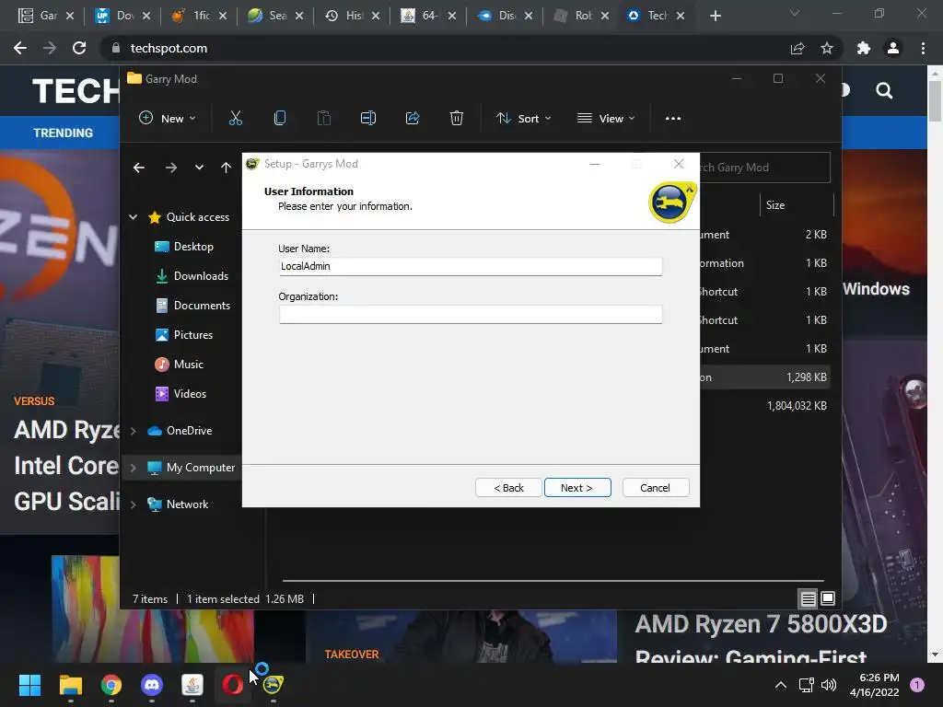Expand the Network tree node
Viewport: 943px width, 707px height.
click(133, 504)
